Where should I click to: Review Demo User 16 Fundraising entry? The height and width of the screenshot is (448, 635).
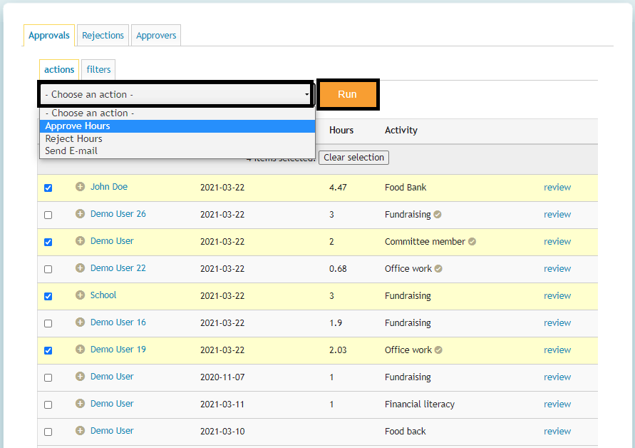pos(557,322)
